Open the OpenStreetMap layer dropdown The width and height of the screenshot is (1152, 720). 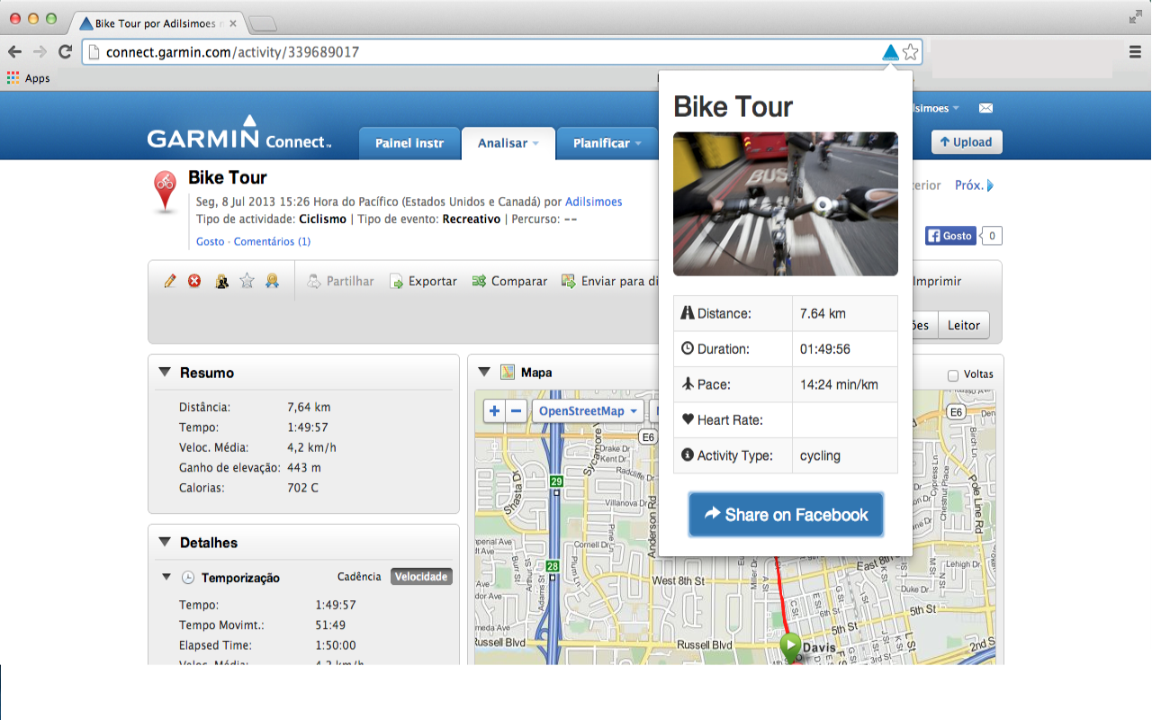click(588, 411)
